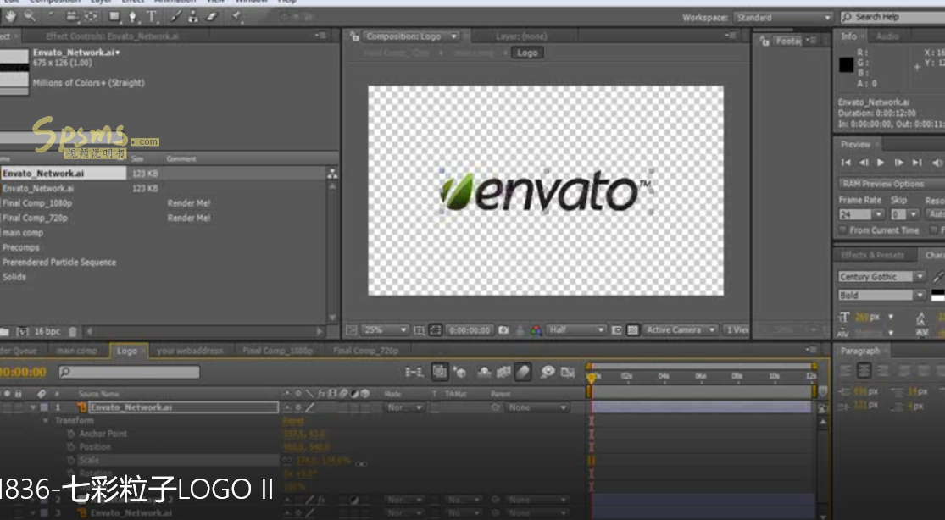945x520 pixels.
Task: Open the Workspace Standard dropdown
Action: pos(783,18)
